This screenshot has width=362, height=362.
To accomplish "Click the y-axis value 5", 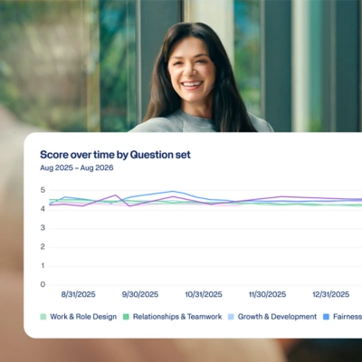I will (x=43, y=190).
